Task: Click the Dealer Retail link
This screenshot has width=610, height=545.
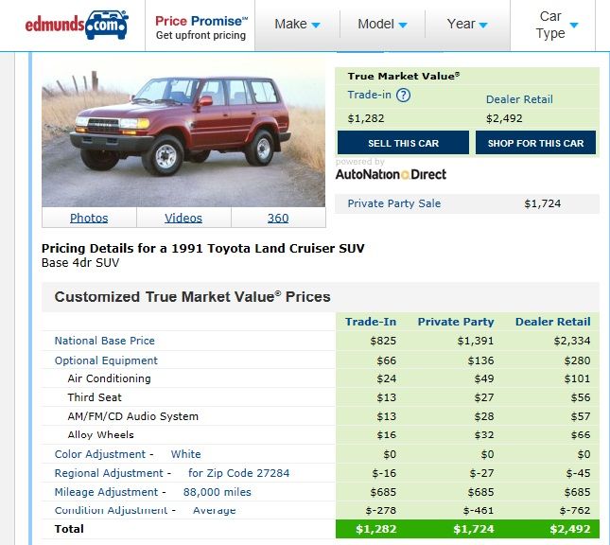Action: (x=519, y=99)
